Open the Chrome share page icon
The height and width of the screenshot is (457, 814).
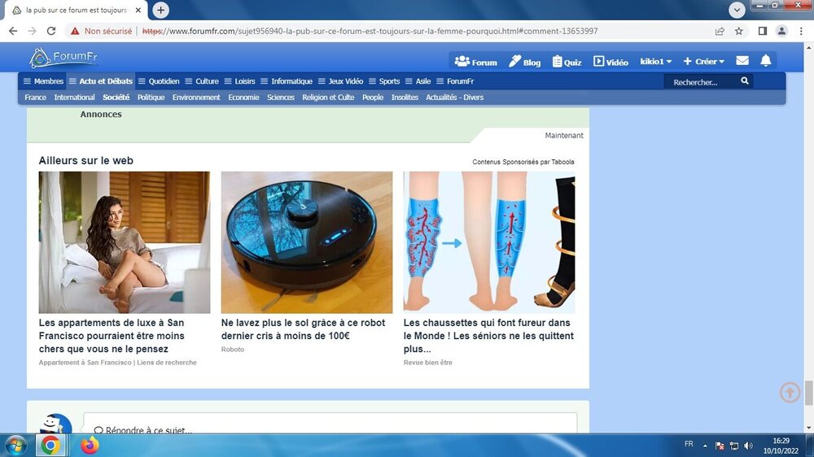(x=720, y=31)
